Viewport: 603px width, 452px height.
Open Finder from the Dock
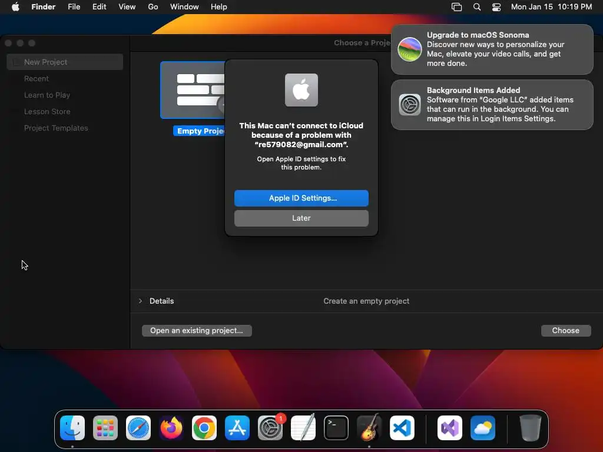click(72, 428)
